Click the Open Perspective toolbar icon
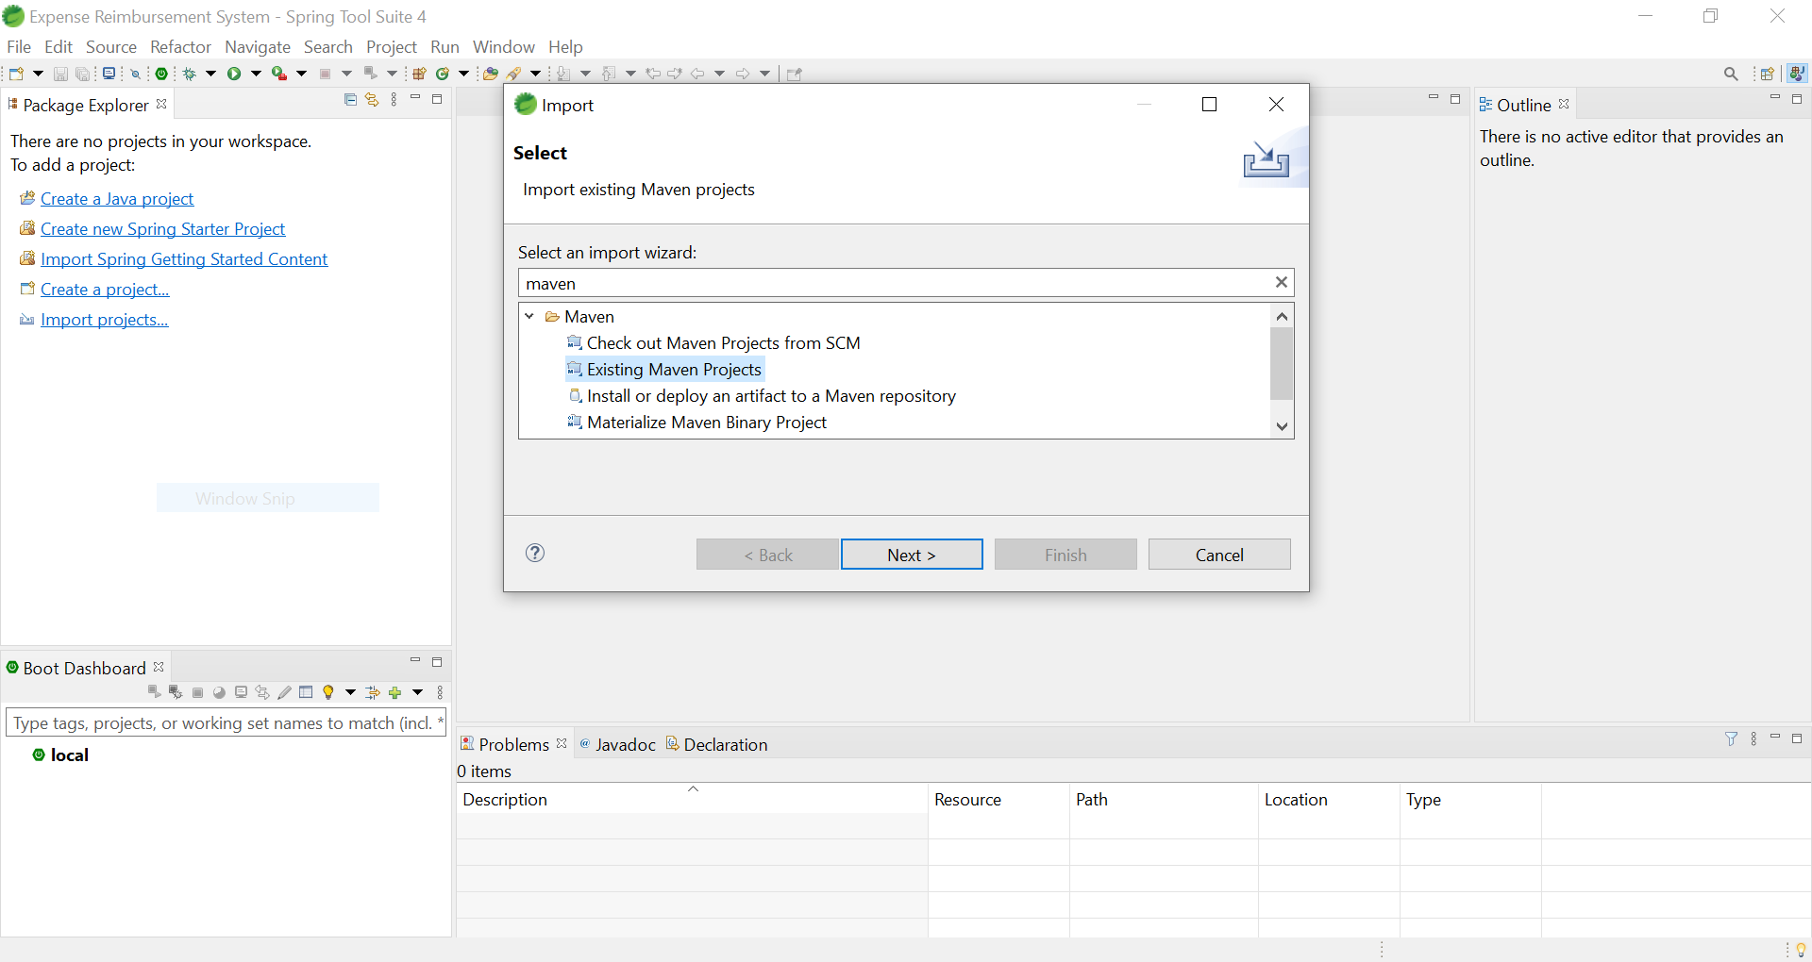The width and height of the screenshot is (1812, 962). (x=1768, y=74)
